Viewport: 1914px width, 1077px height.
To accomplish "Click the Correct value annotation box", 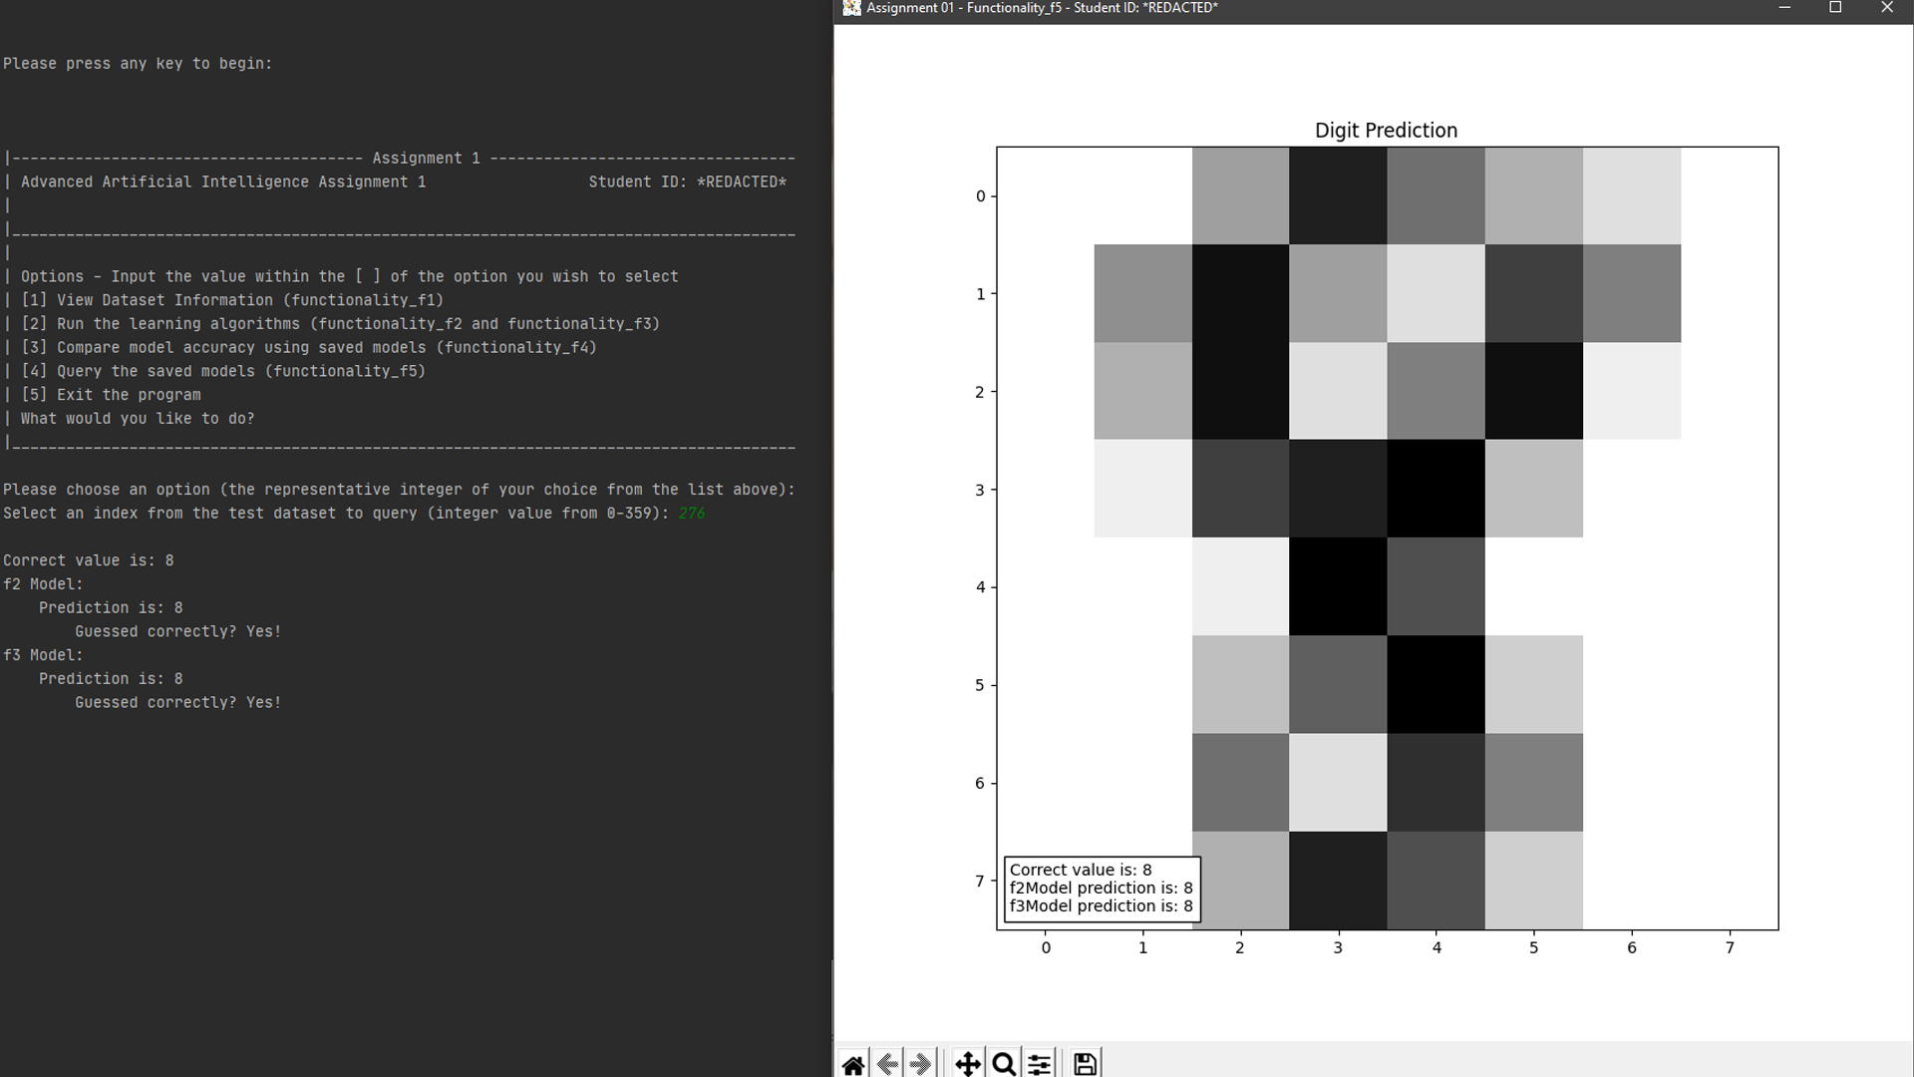I will (1102, 888).
